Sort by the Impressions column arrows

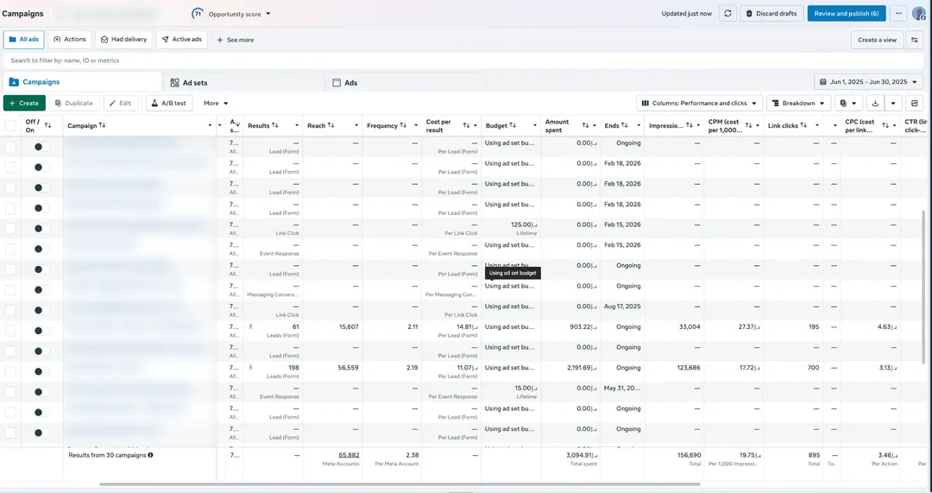(689, 125)
